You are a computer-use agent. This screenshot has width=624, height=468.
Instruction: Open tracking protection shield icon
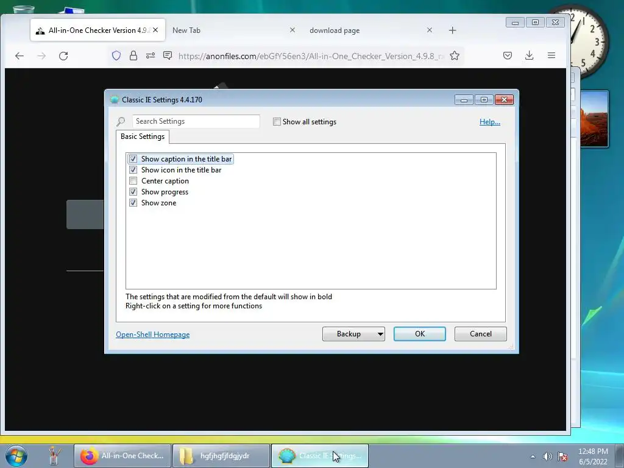pyautogui.click(x=116, y=55)
